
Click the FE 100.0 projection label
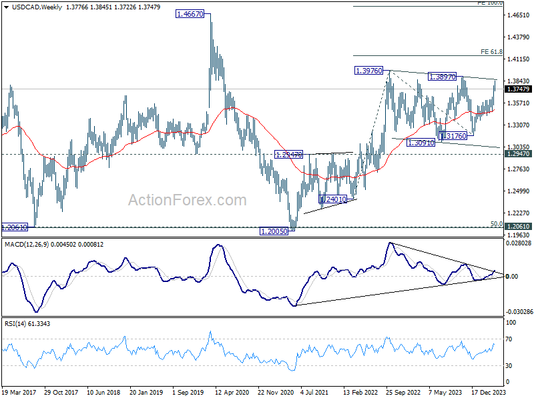pos(489,3)
